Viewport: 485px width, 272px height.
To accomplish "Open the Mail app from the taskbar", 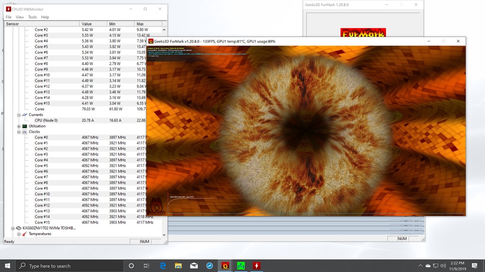I will pos(194,265).
